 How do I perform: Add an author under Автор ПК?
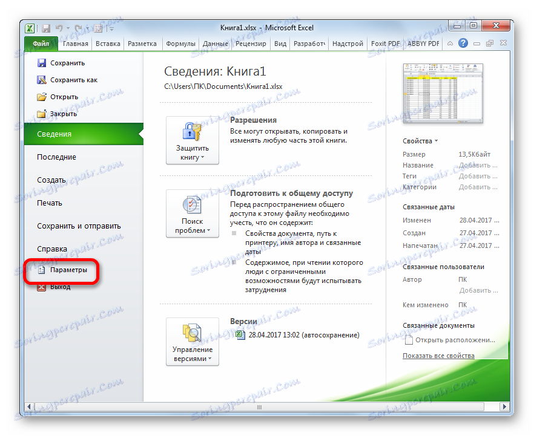[478, 290]
